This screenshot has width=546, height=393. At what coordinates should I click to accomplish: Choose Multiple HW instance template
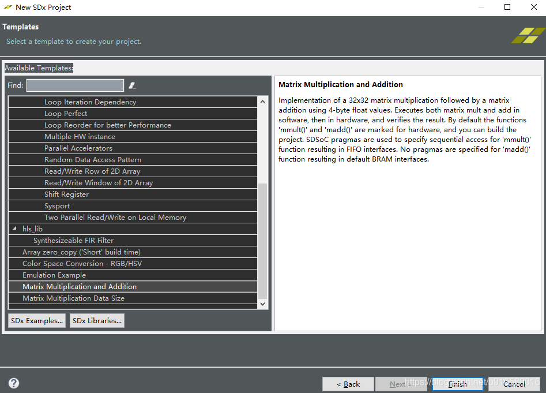pyautogui.click(x=133, y=136)
